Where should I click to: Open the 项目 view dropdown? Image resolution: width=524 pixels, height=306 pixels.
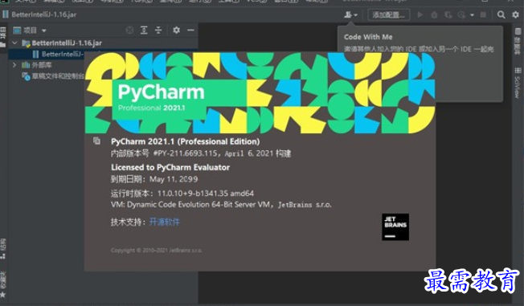point(30,31)
